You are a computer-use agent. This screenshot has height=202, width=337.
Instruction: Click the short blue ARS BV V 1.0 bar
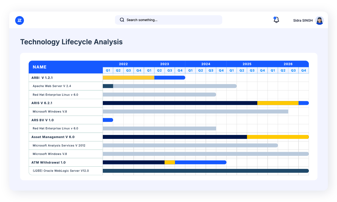(x=108, y=120)
